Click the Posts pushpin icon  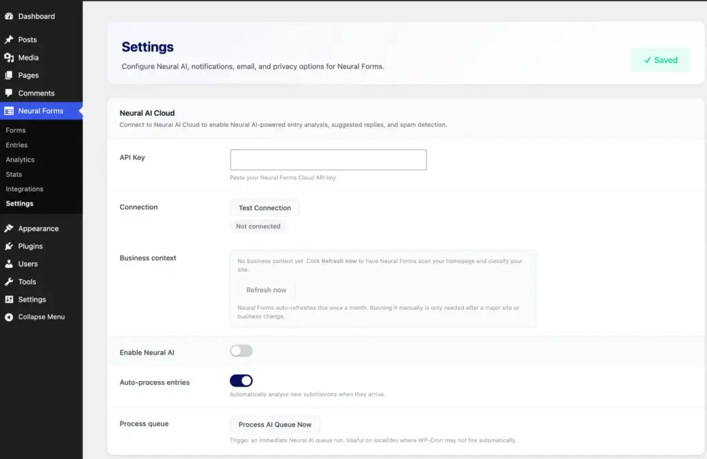point(9,39)
